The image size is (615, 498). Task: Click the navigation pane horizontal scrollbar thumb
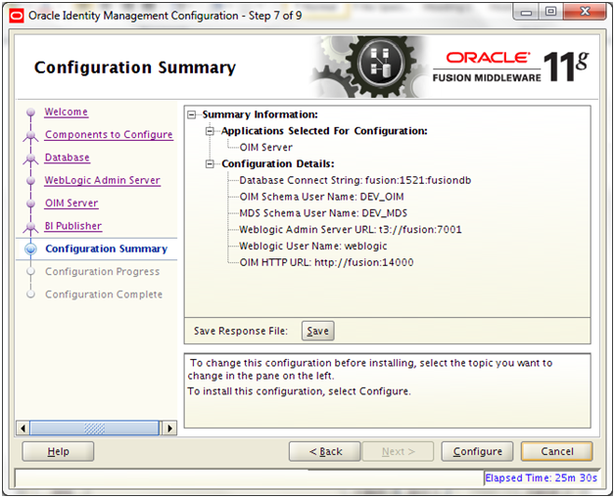pos(95,429)
